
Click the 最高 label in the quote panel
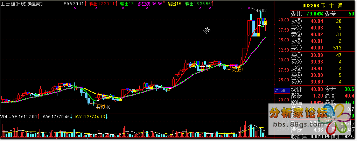pos(330,96)
